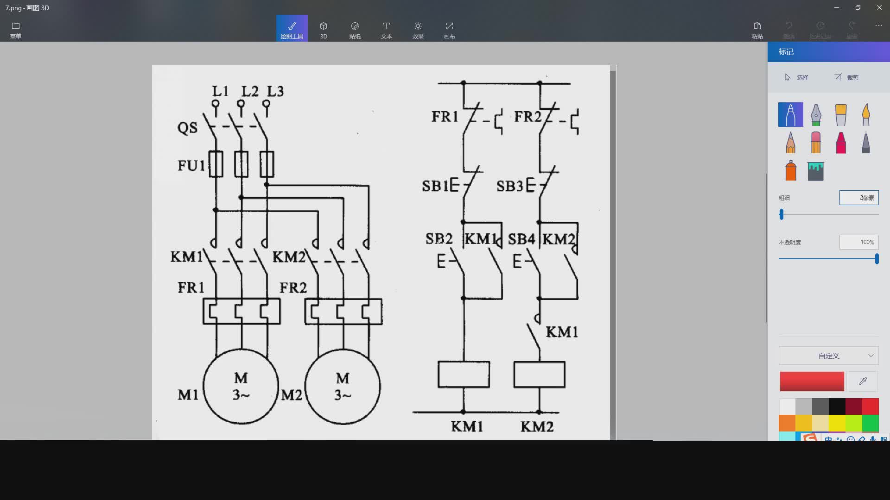Screen dimensions: 890x500
Task: Click motor M1 in the circuit image
Action: coord(241,387)
